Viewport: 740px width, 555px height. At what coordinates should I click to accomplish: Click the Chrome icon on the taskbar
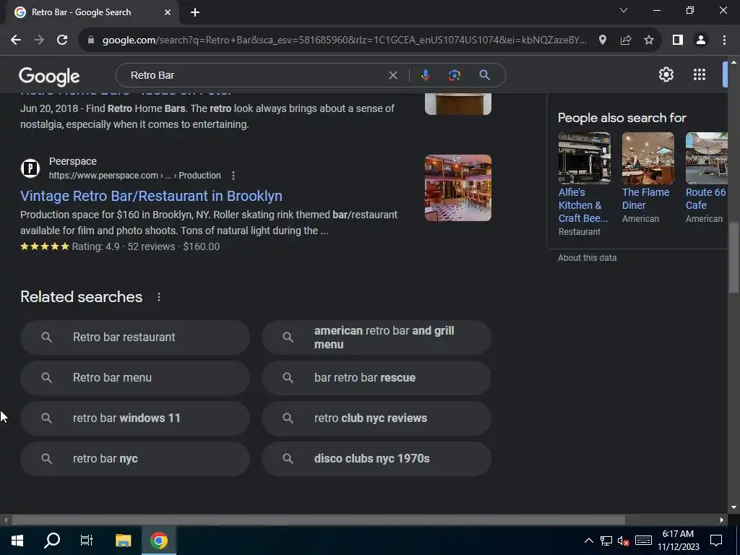[x=159, y=541]
